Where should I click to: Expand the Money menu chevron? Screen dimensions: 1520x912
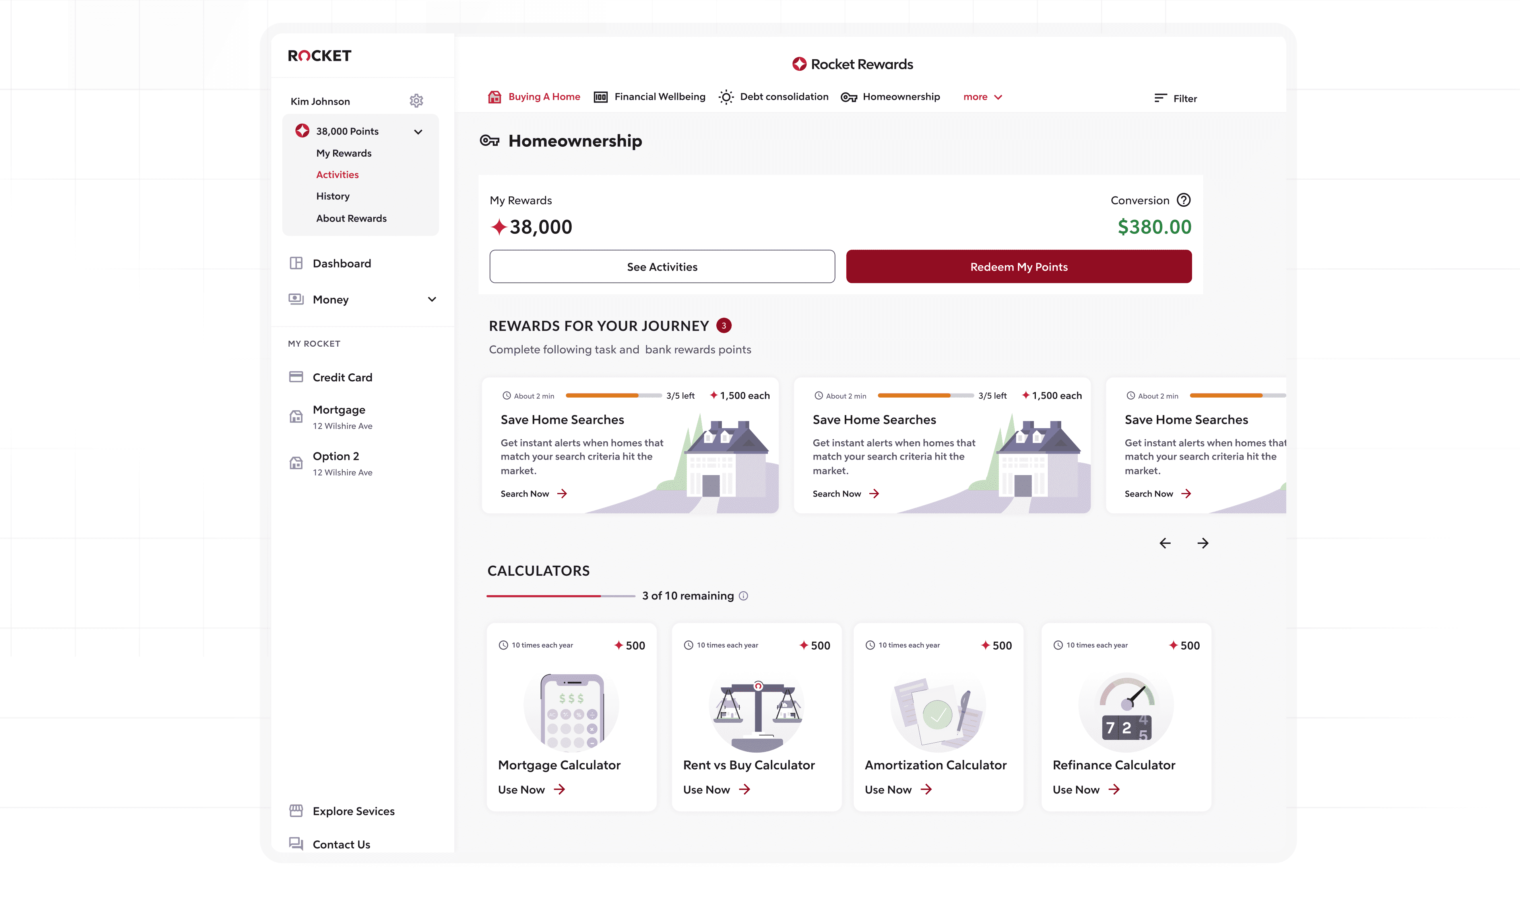click(432, 299)
